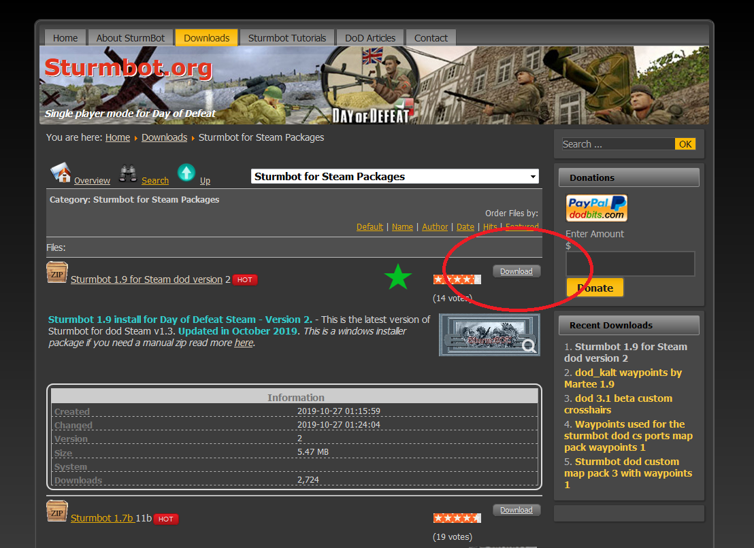Click 'Category: Sturmbot for Steam Packages' title

coord(134,199)
